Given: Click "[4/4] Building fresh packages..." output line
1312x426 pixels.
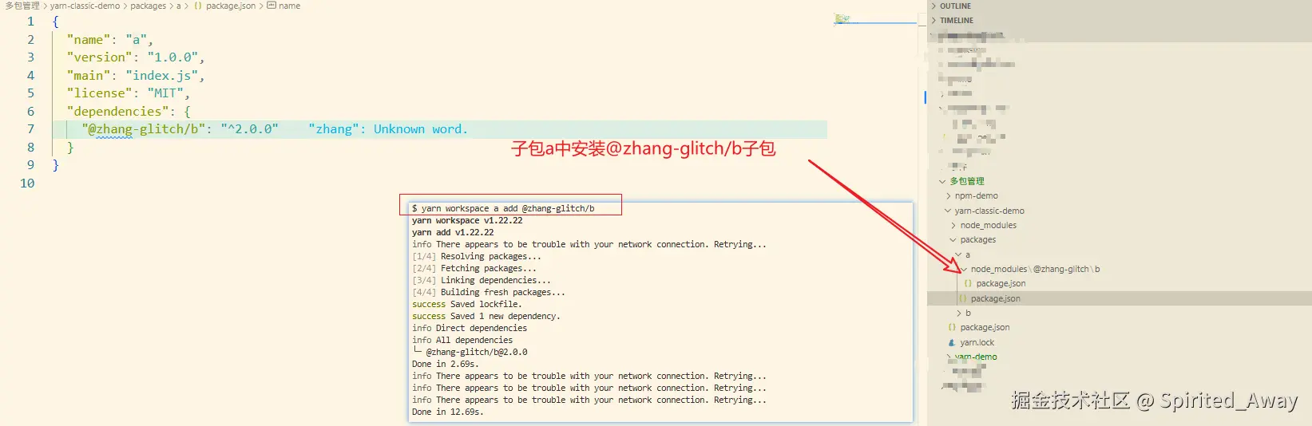Looking at the screenshot, I should tap(488, 292).
